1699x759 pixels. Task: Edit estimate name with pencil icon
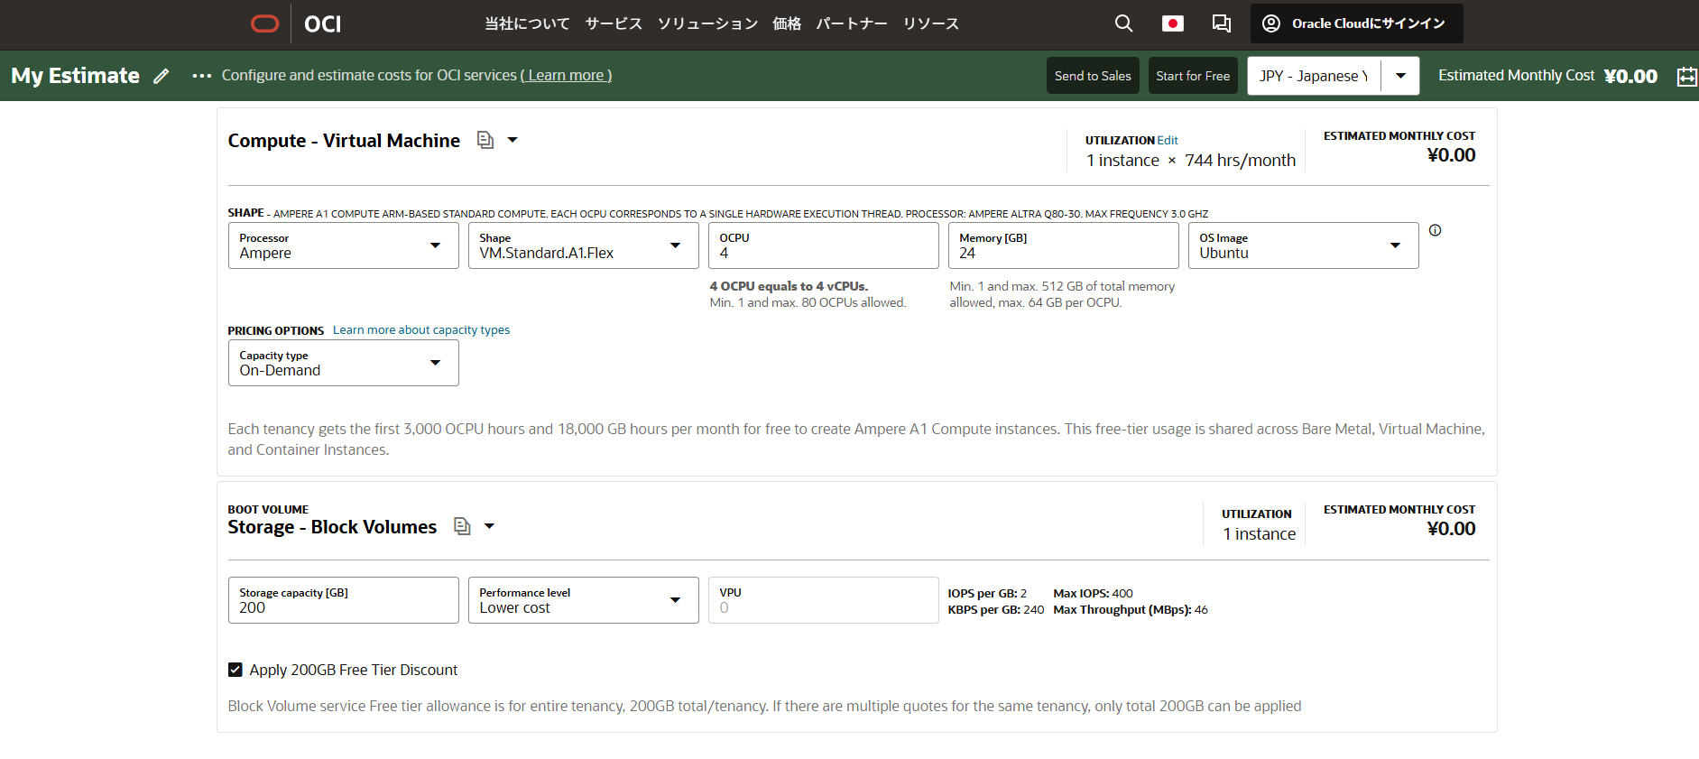[x=162, y=76]
